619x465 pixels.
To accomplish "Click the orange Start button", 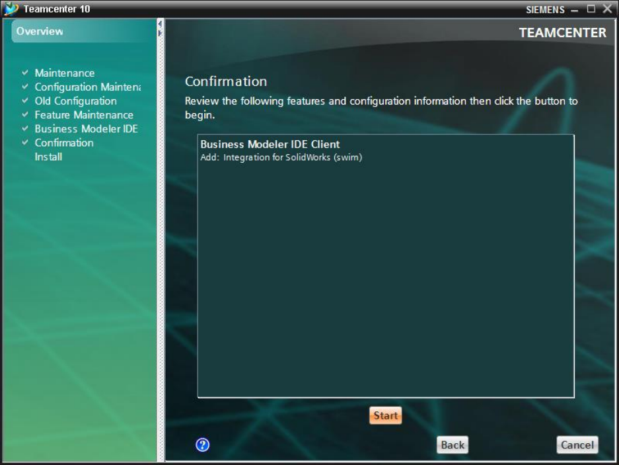I will tap(385, 415).
